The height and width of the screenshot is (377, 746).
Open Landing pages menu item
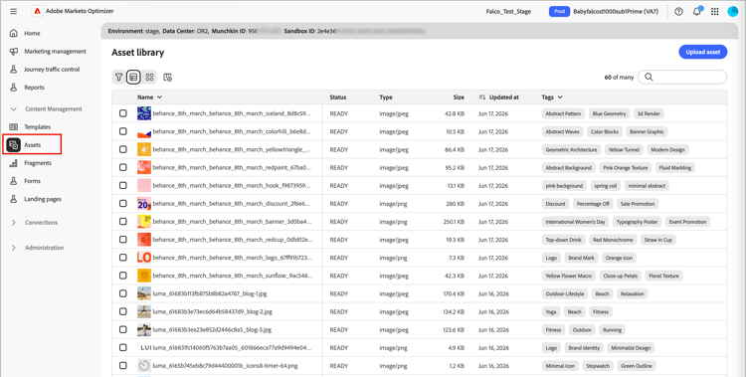tap(43, 200)
